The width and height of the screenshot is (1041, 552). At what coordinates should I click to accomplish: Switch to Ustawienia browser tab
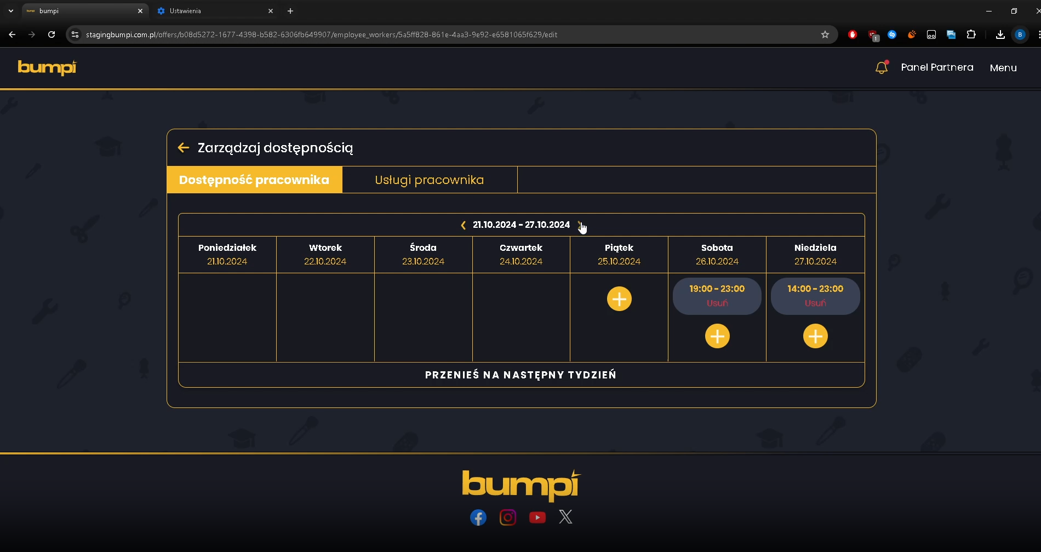pyautogui.click(x=215, y=11)
